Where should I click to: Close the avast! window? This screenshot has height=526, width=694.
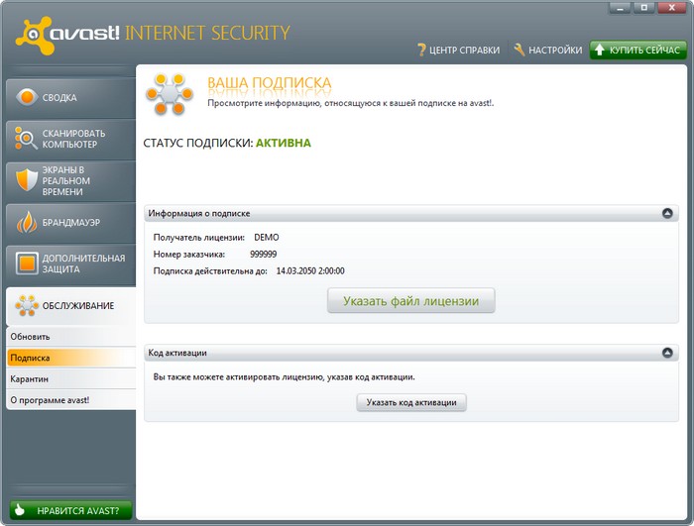[x=672, y=8]
